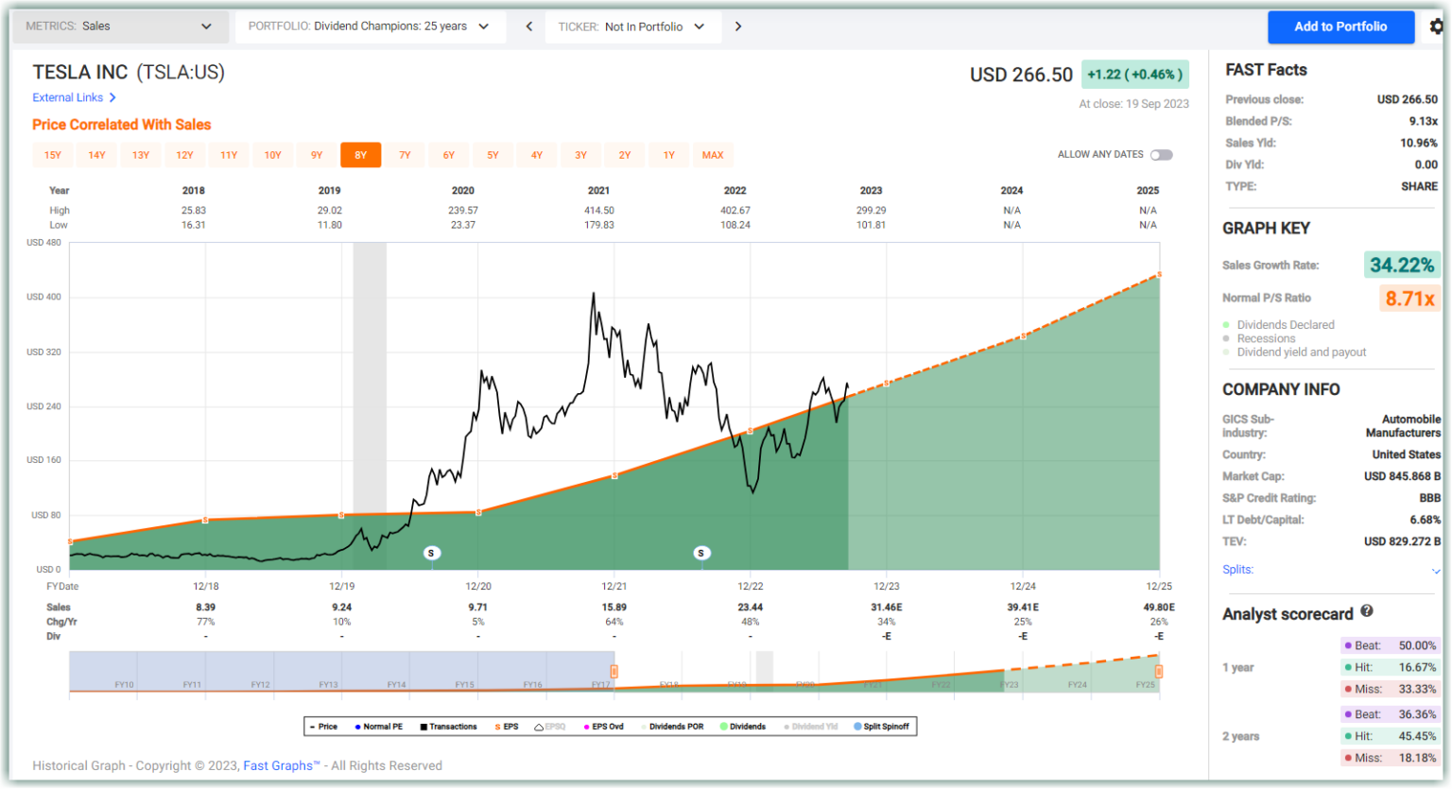Switch to the 7Y time range
The width and height of the screenshot is (1452, 789).
click(x=405, y=155)
